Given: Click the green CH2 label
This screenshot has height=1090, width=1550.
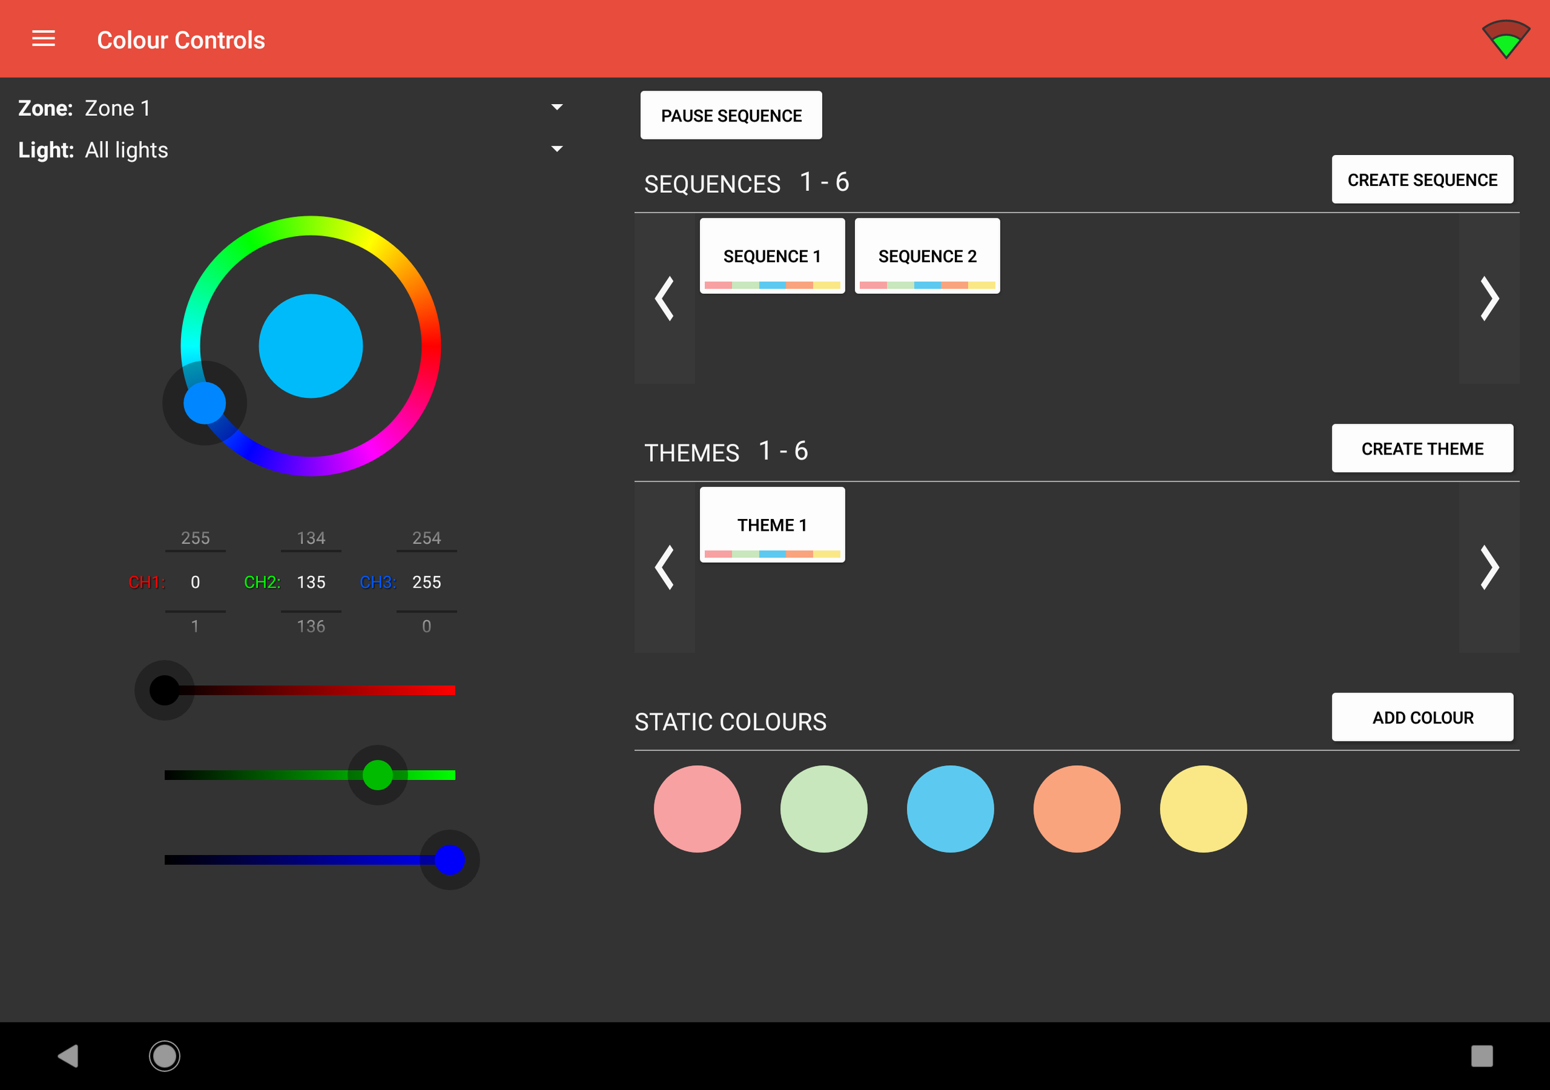Looking at the screenshot, I should [262, 582].
